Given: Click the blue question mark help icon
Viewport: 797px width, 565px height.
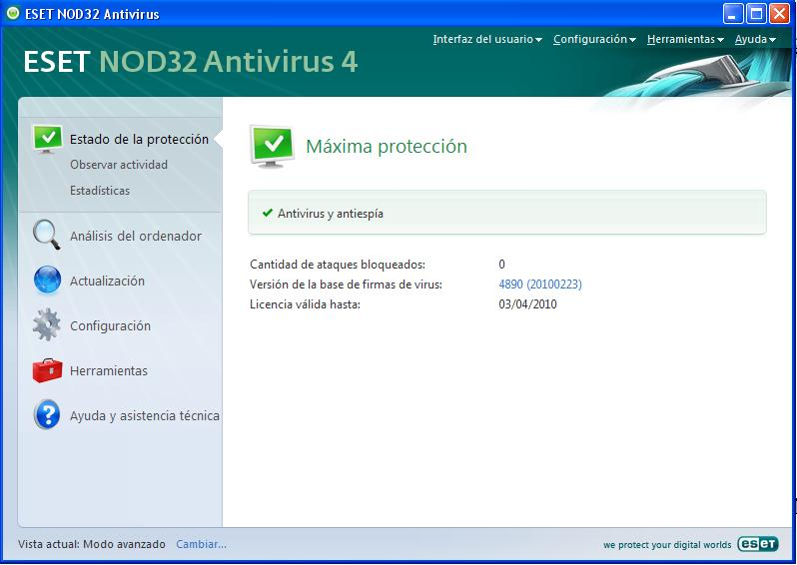Looking at the screenshot, I should click(x=47, y=415).
